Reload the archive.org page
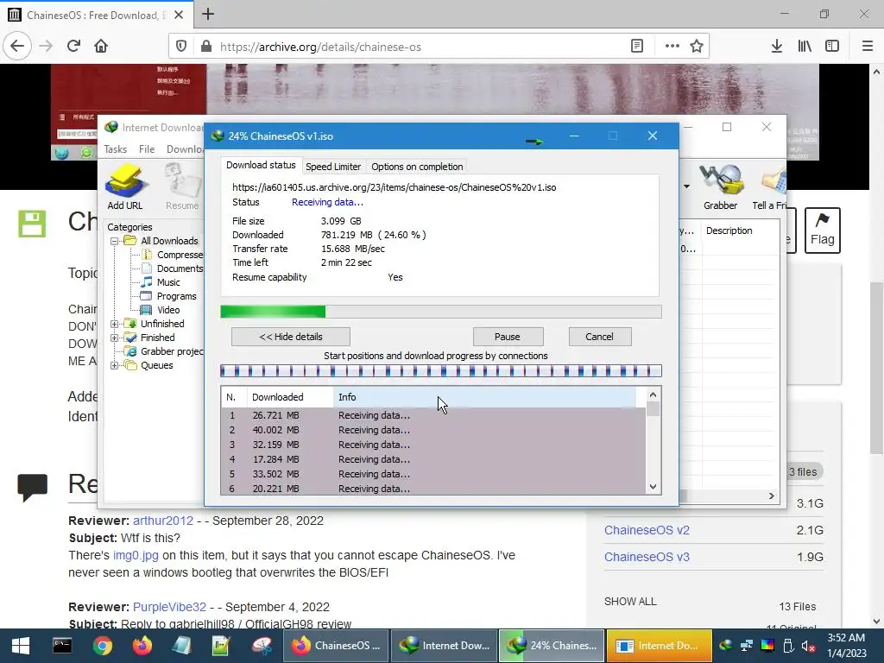The width and height of the screenshot is (884, 663). coord(74,47)
